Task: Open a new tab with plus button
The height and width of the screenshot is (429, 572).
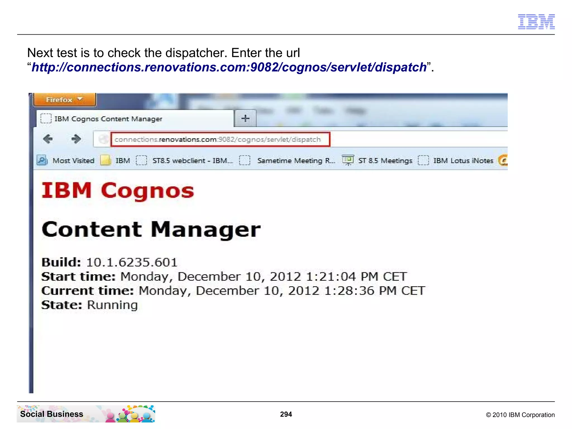Action: click(246, 118)
